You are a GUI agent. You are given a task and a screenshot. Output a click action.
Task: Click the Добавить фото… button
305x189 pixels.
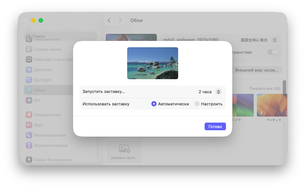[124, 152]
